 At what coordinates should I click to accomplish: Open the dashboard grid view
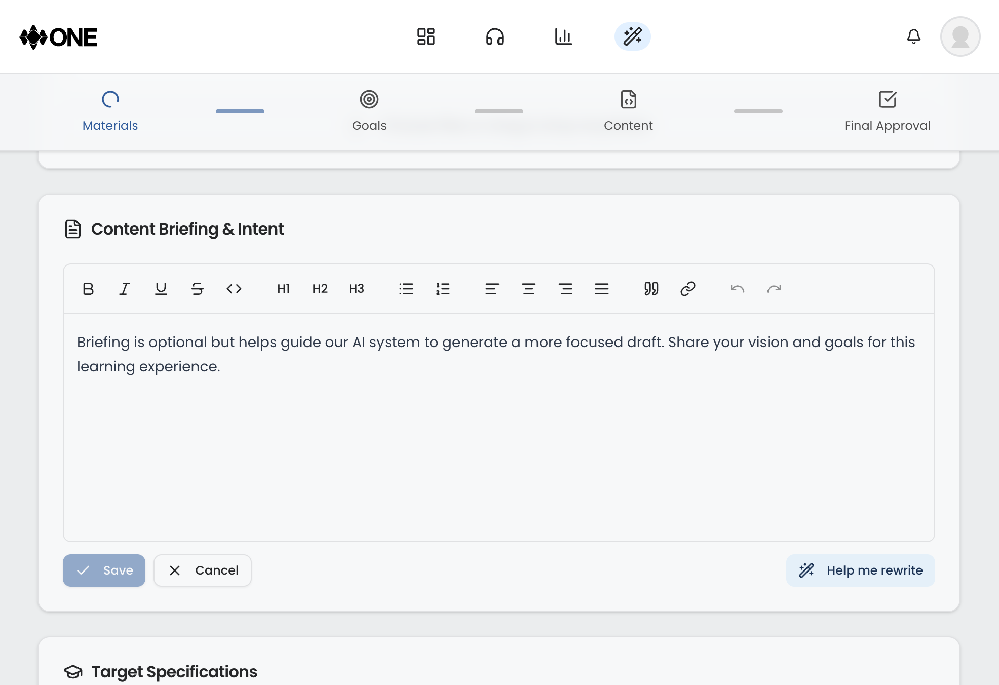[426, 36]
